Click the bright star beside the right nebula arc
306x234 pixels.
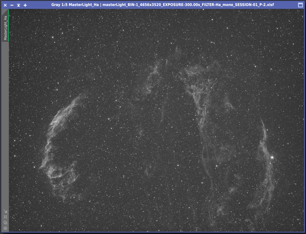272,157
